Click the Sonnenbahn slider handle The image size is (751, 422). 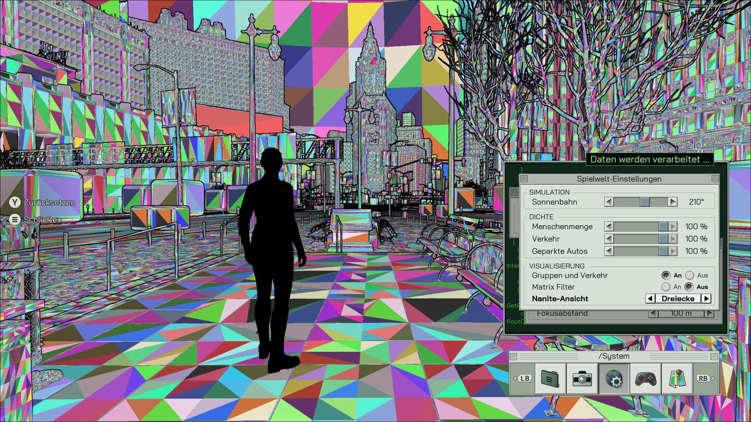645,202
